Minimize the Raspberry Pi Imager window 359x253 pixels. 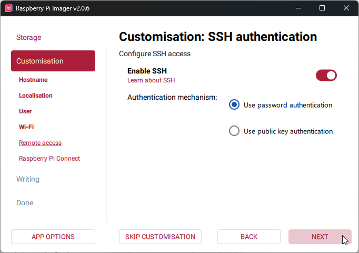click(298, 8)
